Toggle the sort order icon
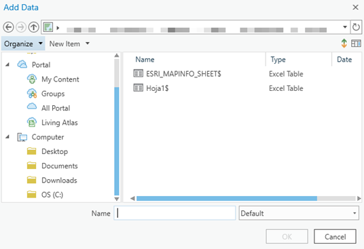This screenshot has width=364, height=249. 344,43
